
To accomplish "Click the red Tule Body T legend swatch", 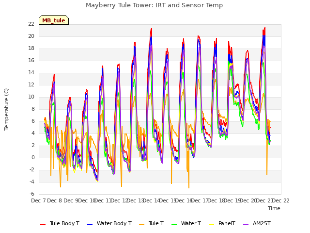I will 43,224.
